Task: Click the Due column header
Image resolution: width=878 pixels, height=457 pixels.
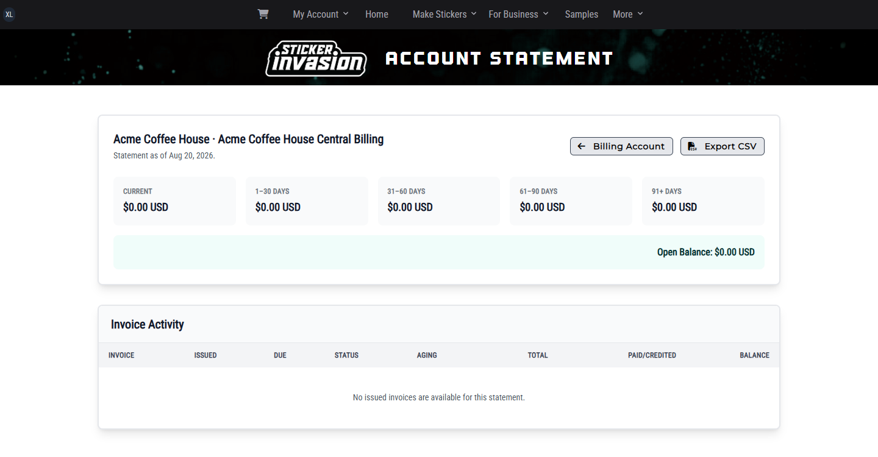Action: [x=280, y=355]
